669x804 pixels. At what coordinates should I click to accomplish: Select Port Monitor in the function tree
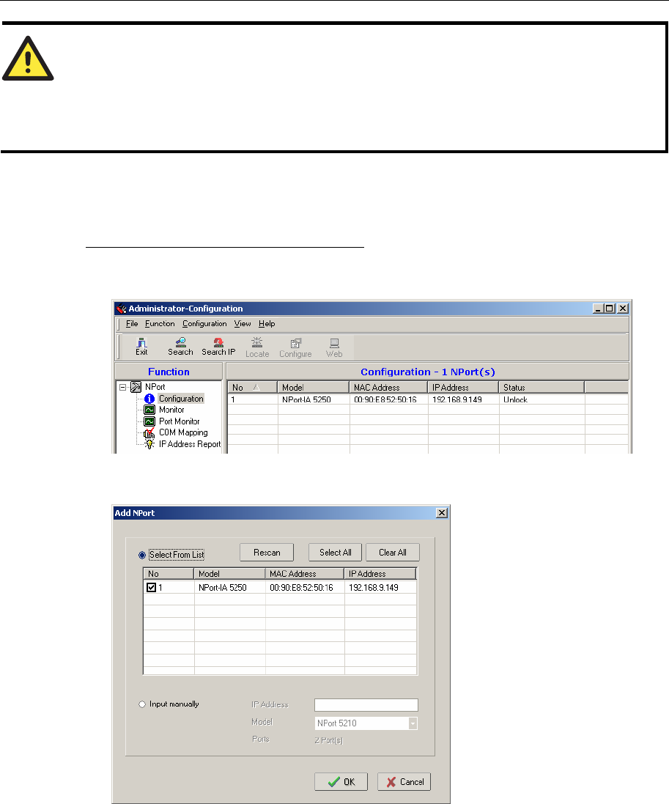pos(179,421)
